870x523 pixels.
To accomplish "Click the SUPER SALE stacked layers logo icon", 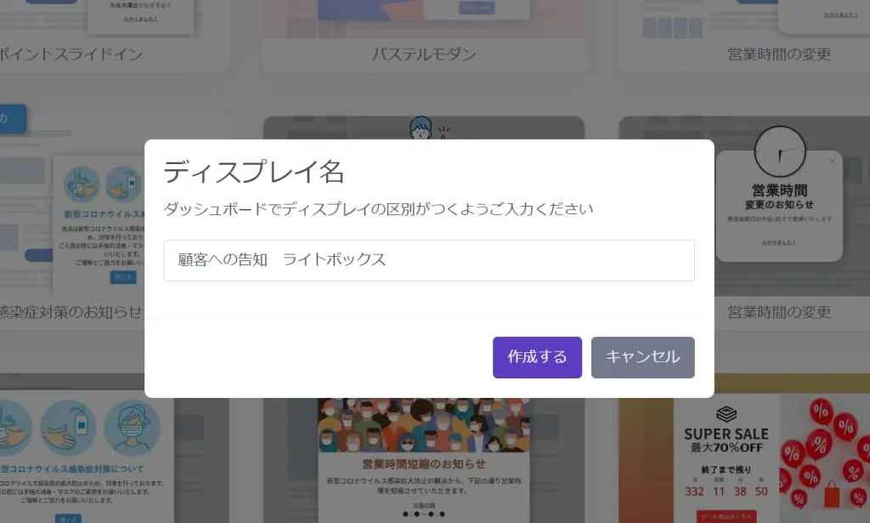I will 726,414.
